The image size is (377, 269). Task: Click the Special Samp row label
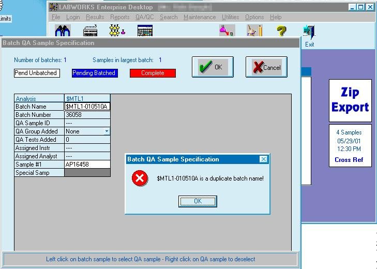[x=39, y=172]
